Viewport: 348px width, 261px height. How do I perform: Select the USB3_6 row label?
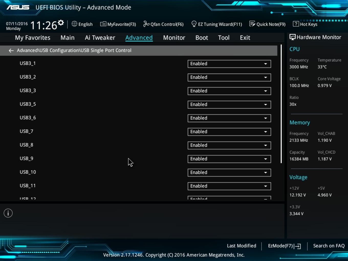(x=28, y=117)
